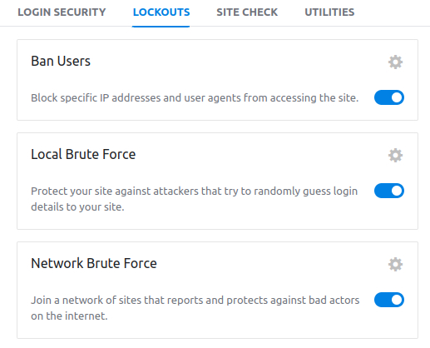Click the Ban Users heading
The width and height of the screenshot is (430, 348).
(x=61, y=61)
